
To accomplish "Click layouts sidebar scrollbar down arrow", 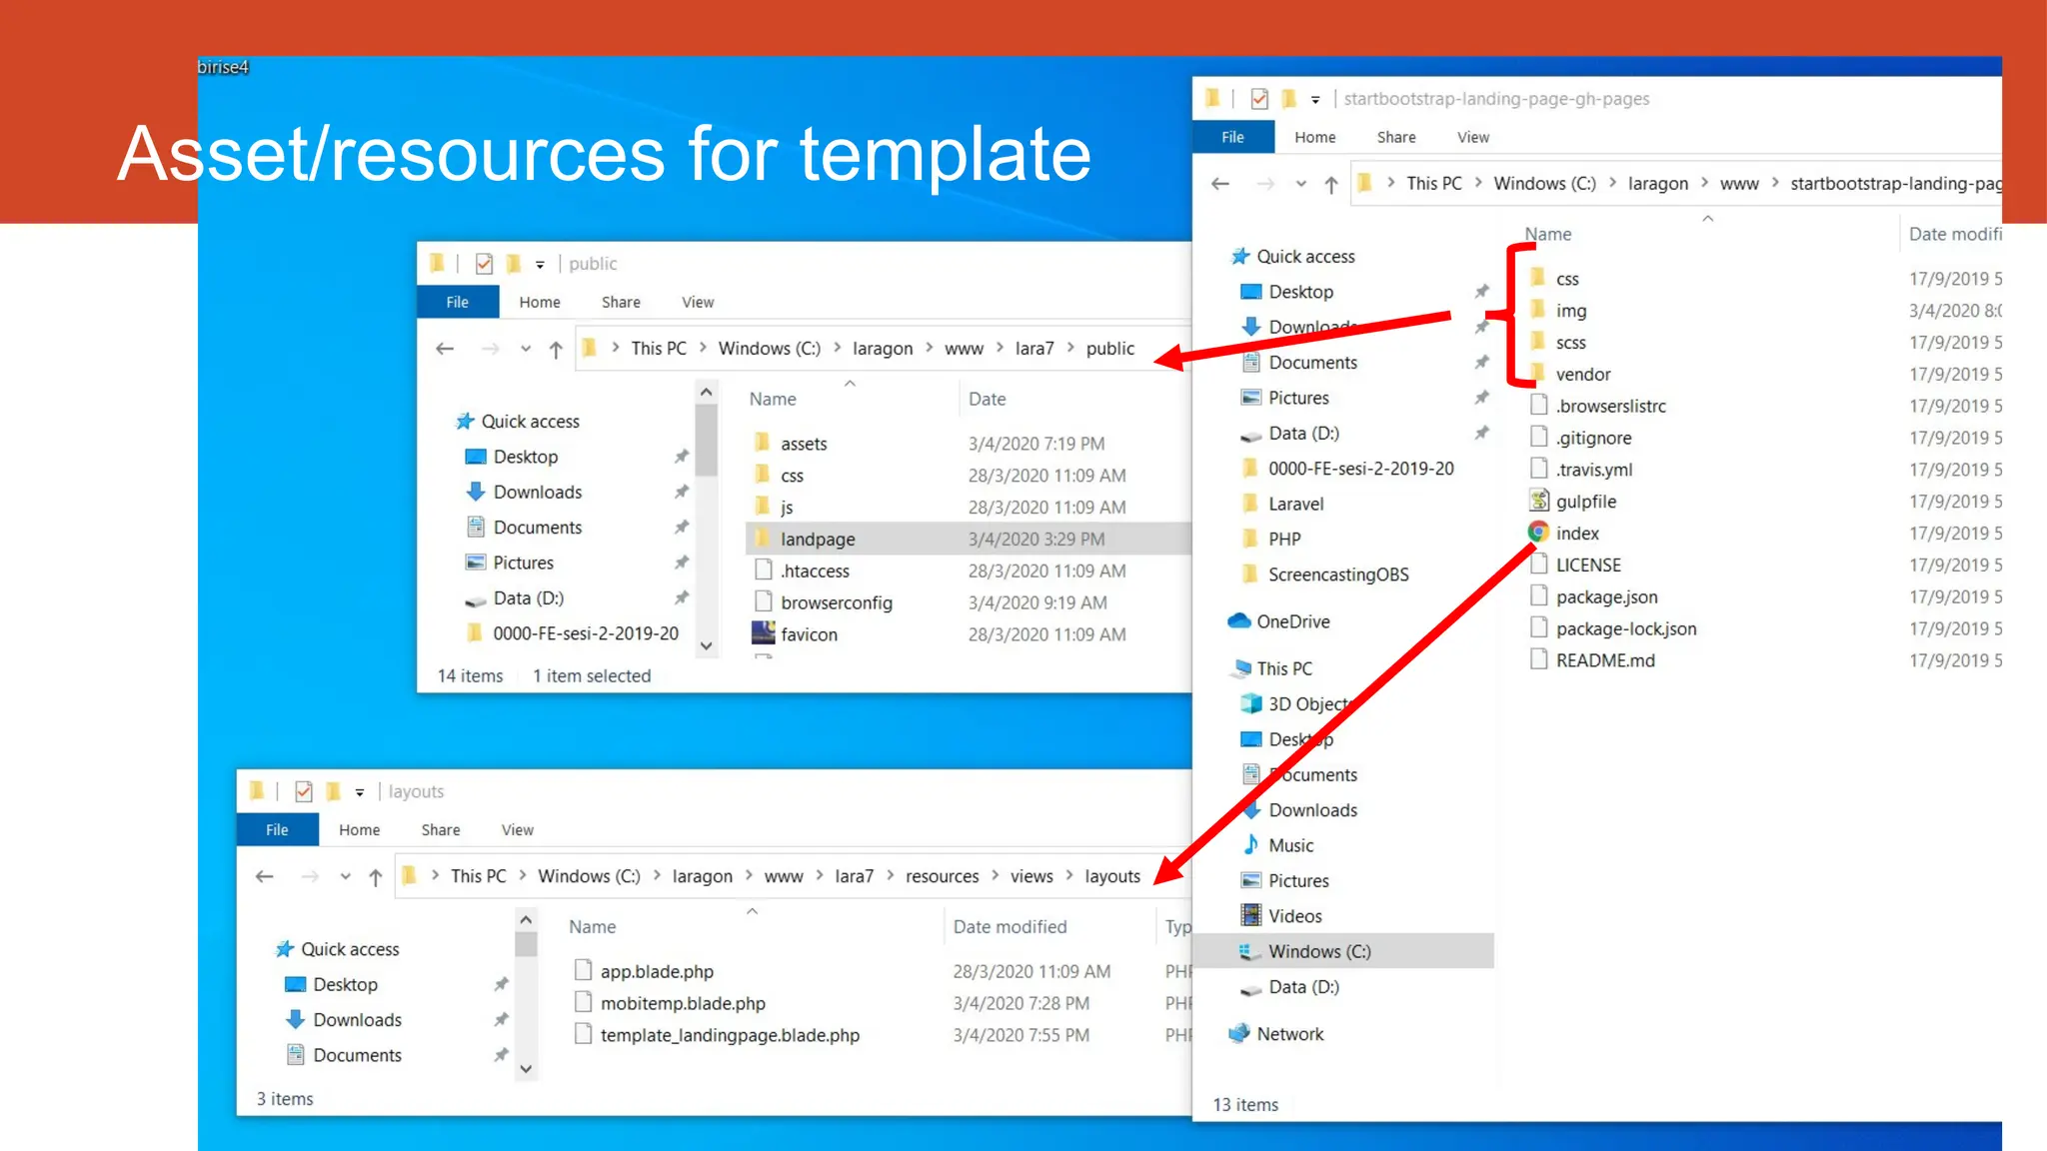I will (x=526, y=1069).
